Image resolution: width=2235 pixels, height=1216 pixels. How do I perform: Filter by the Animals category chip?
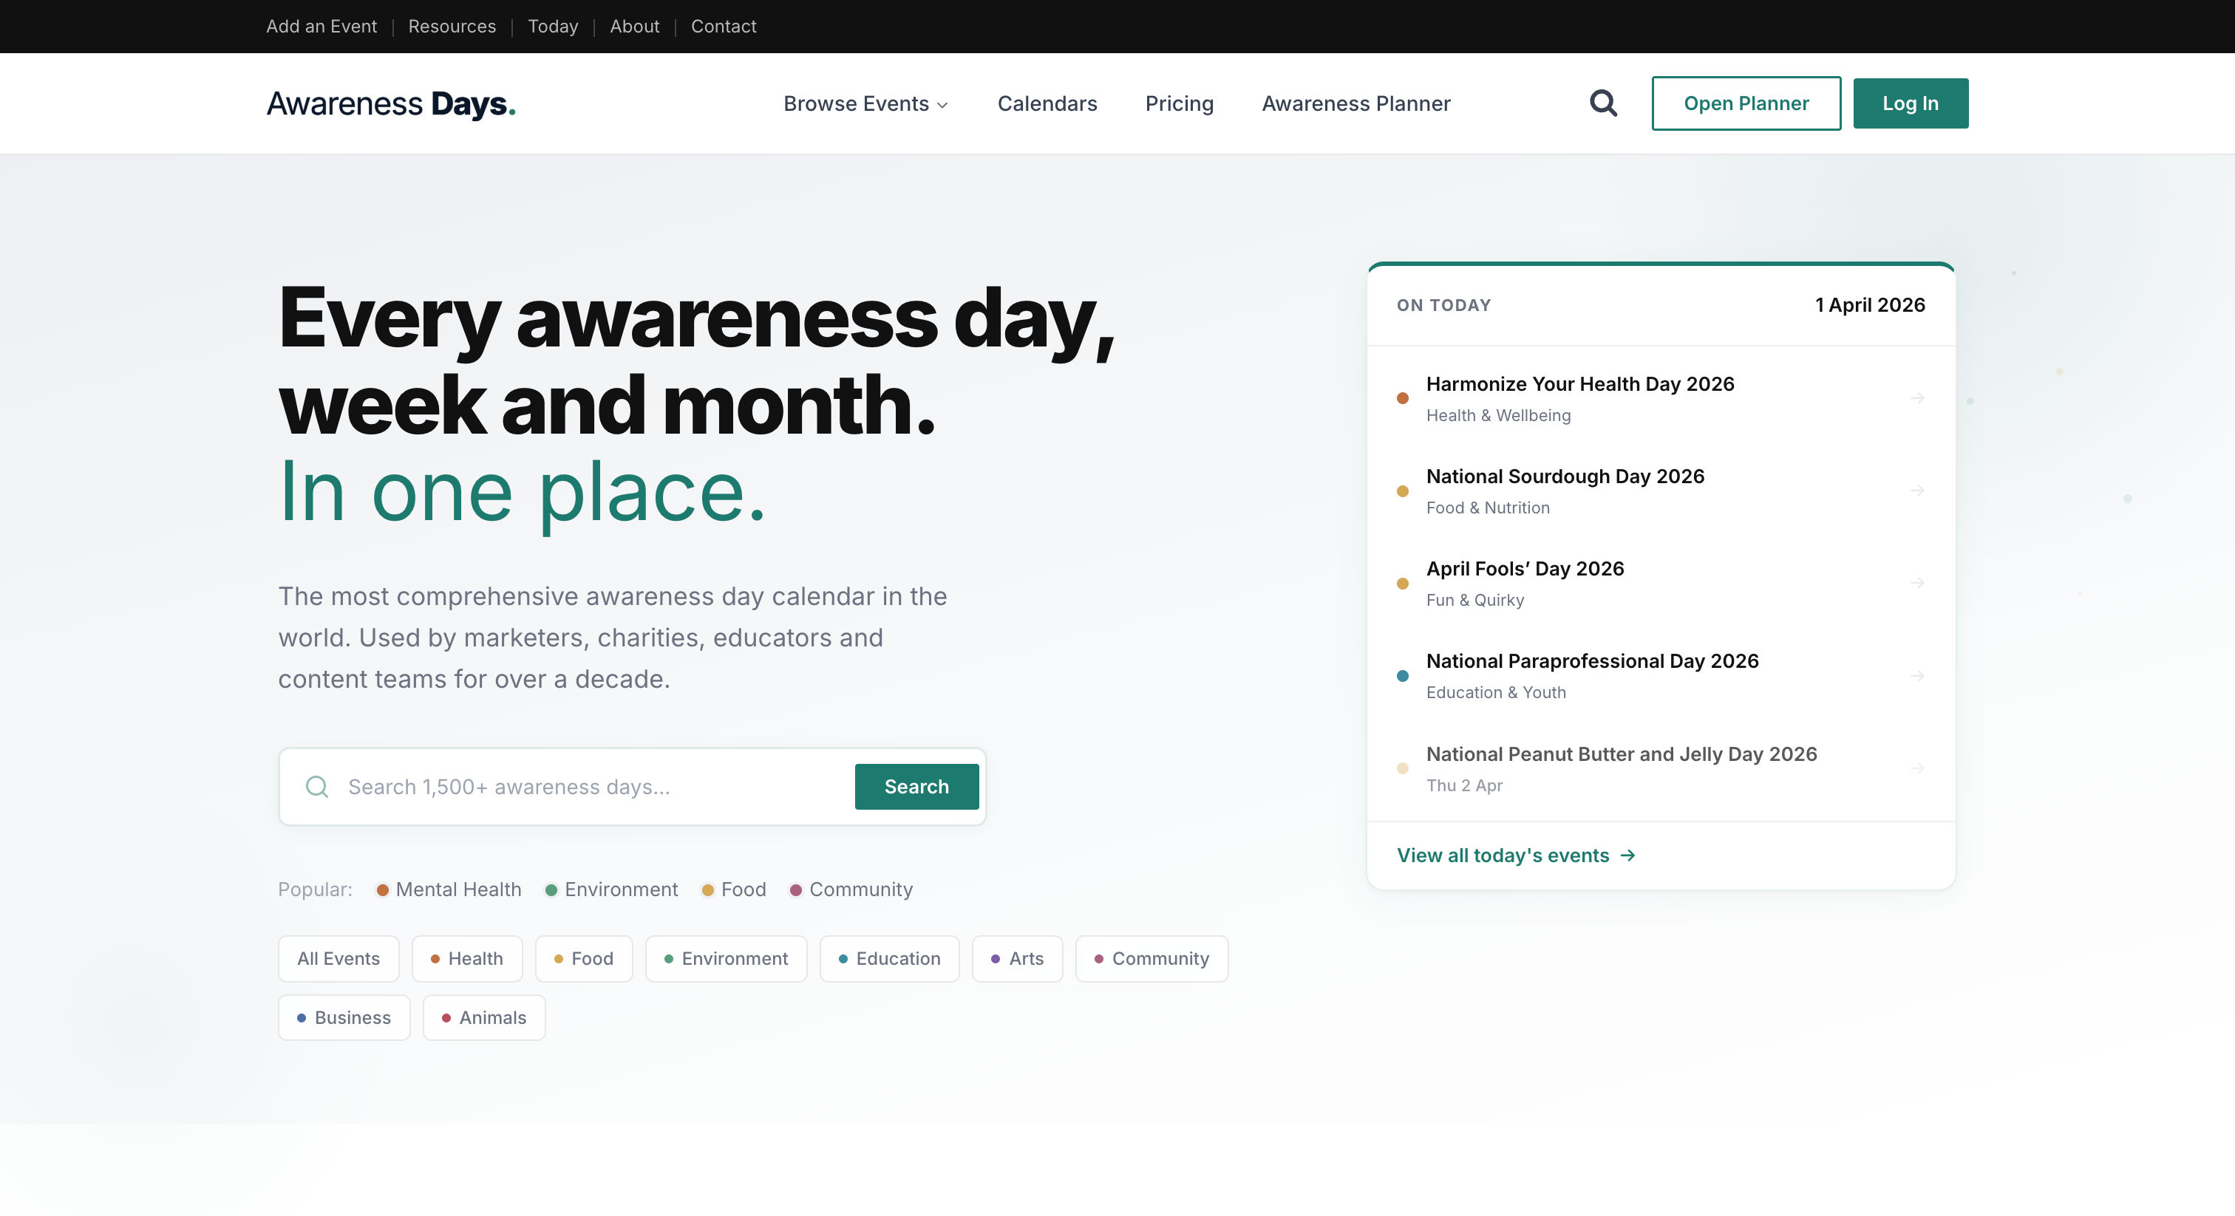tap(484, 1017)
